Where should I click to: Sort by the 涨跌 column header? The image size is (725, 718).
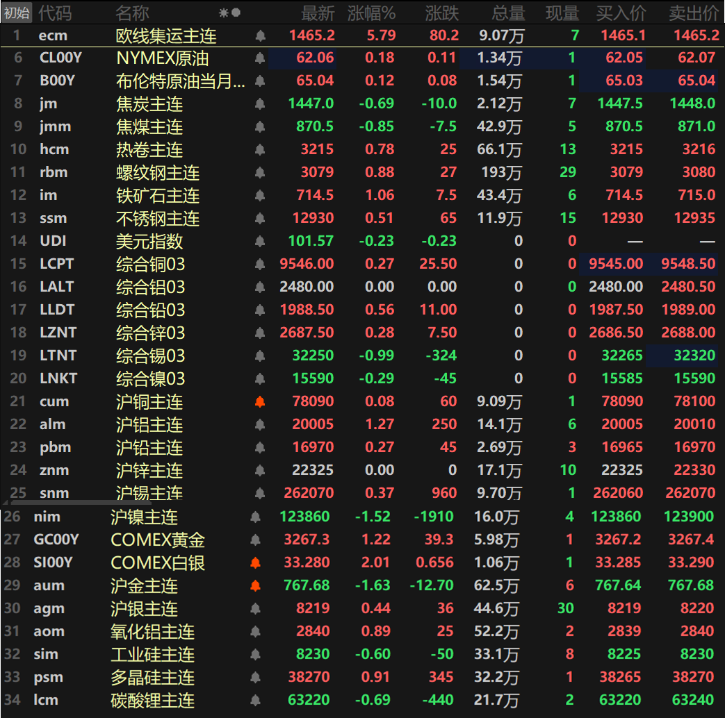point(442,13)
